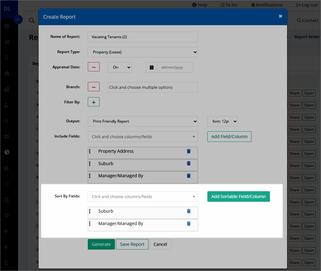
Task: Cancel the report creation
Action: point(160,244)
